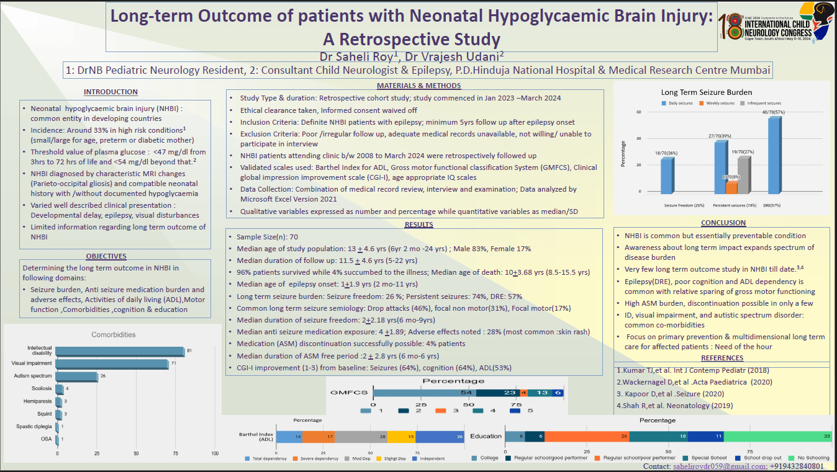
Task: Click the blue bar labeled 18/70(26%)
Action: 666,176
